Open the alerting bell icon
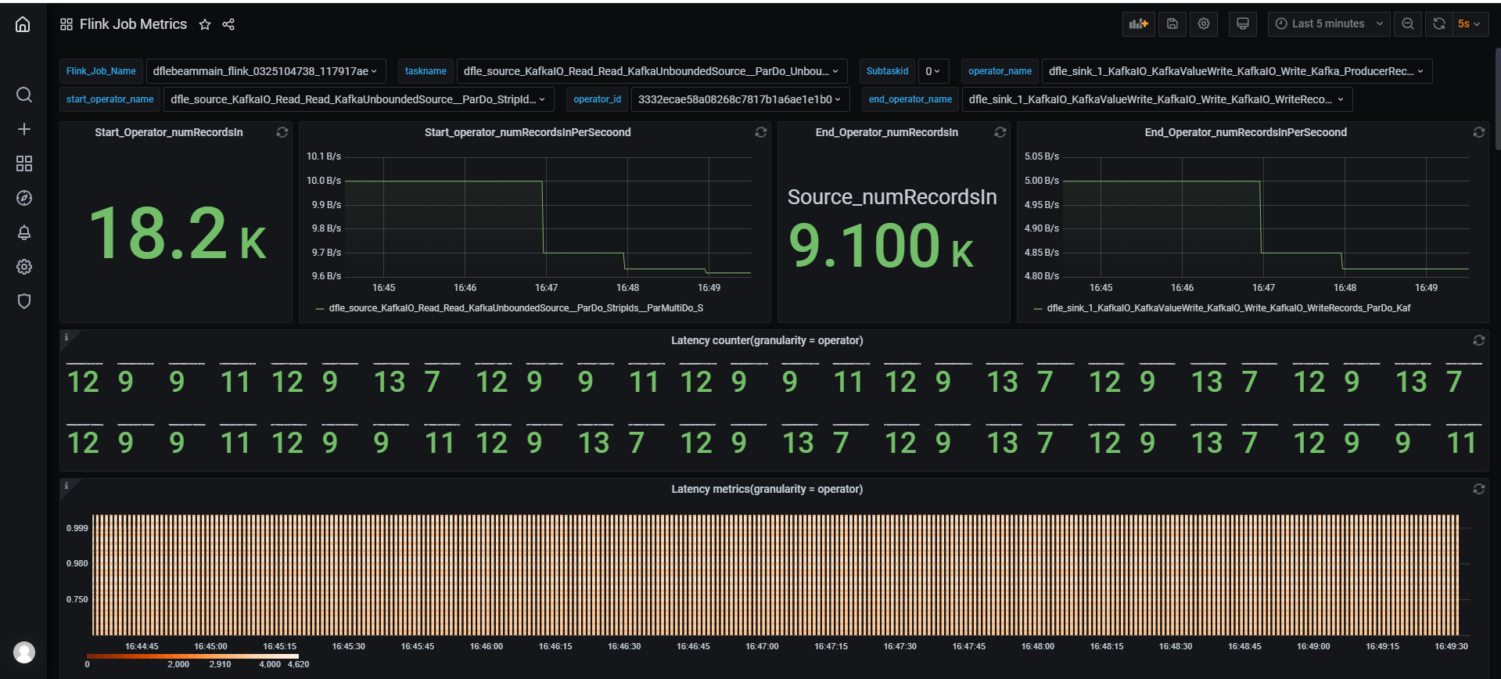The height and width of the screenshot is (679, 1501). coord(24,232)
